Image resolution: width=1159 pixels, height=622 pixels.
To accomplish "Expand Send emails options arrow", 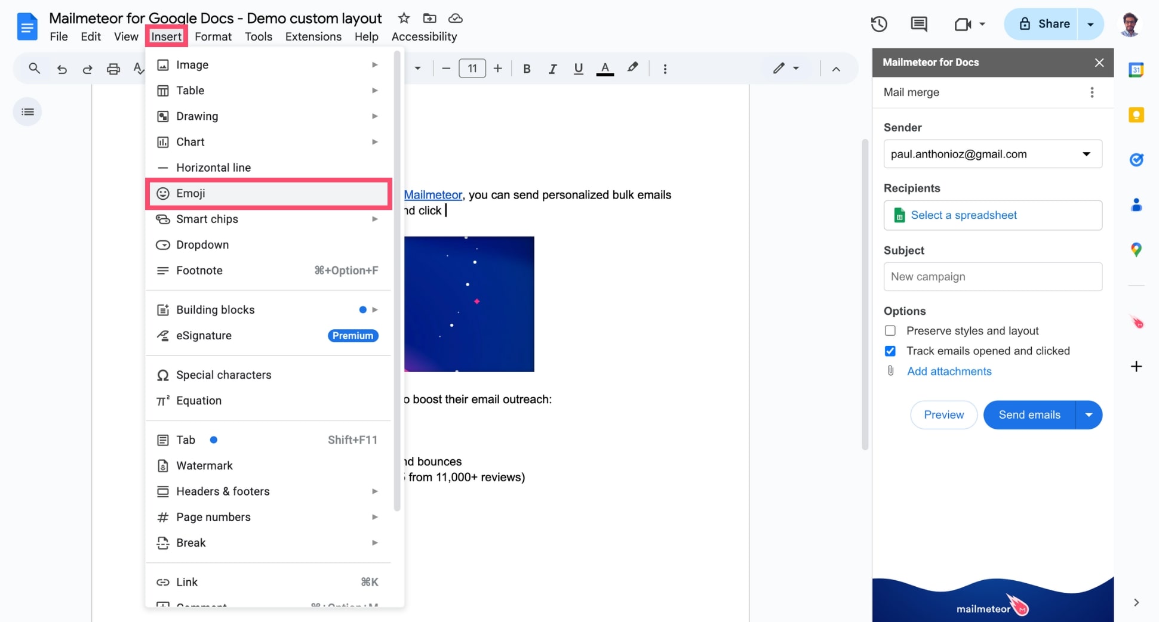I will click(x=1089, y=415).
